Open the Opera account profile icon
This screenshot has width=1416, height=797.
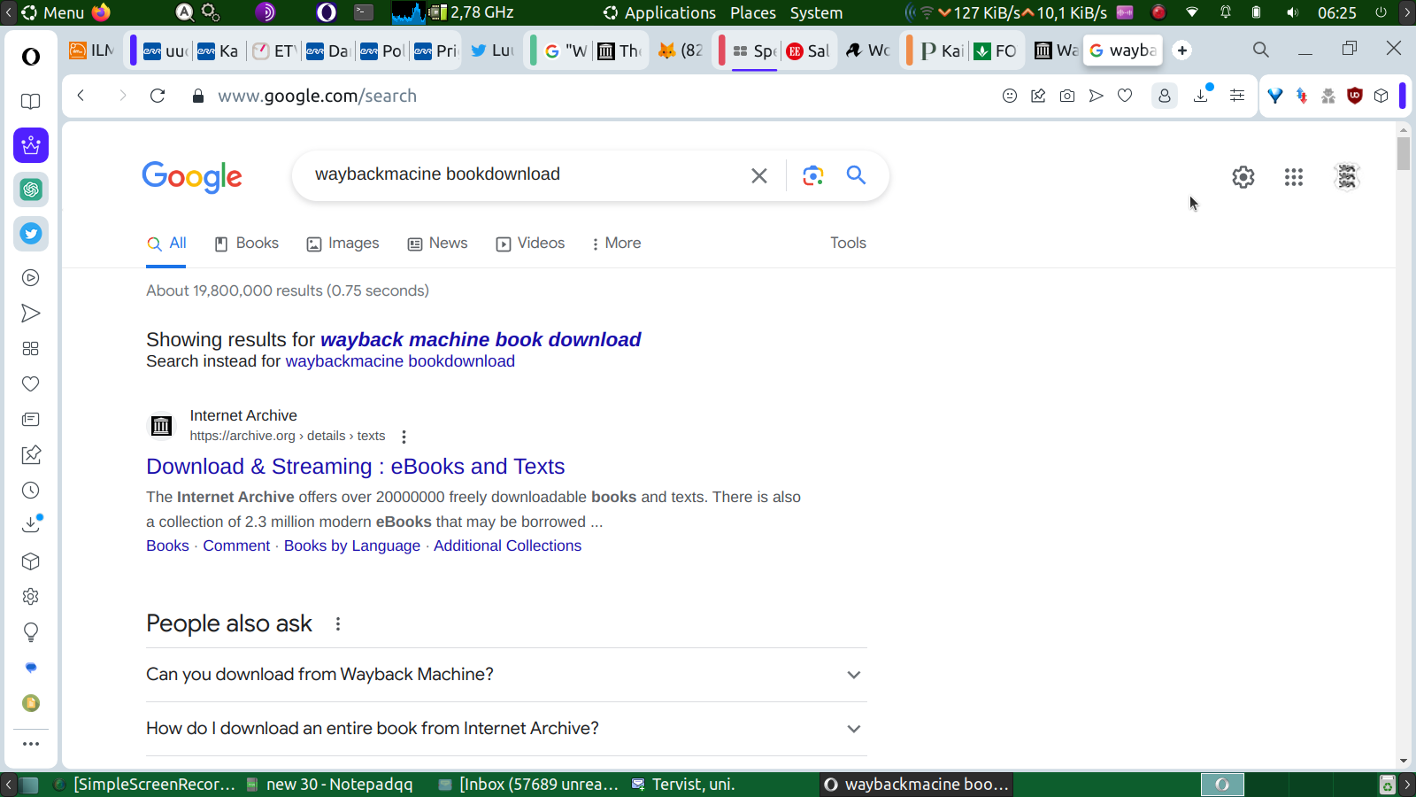coord(1165,96)
